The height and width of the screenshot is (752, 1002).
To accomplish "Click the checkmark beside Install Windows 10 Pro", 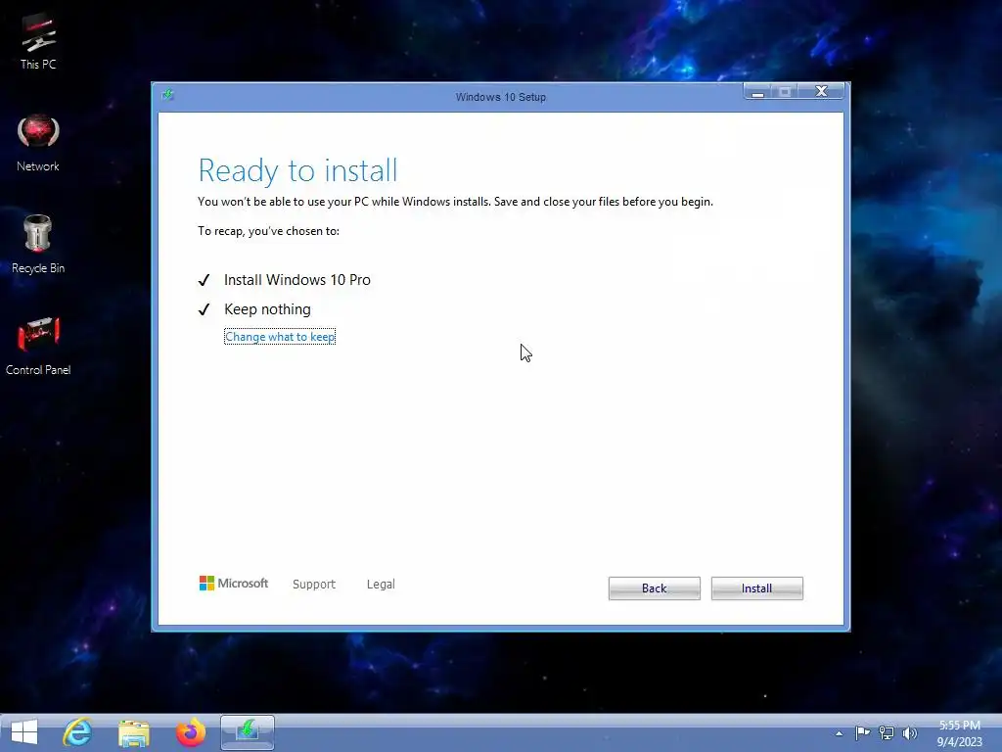I will click(204, 281).
